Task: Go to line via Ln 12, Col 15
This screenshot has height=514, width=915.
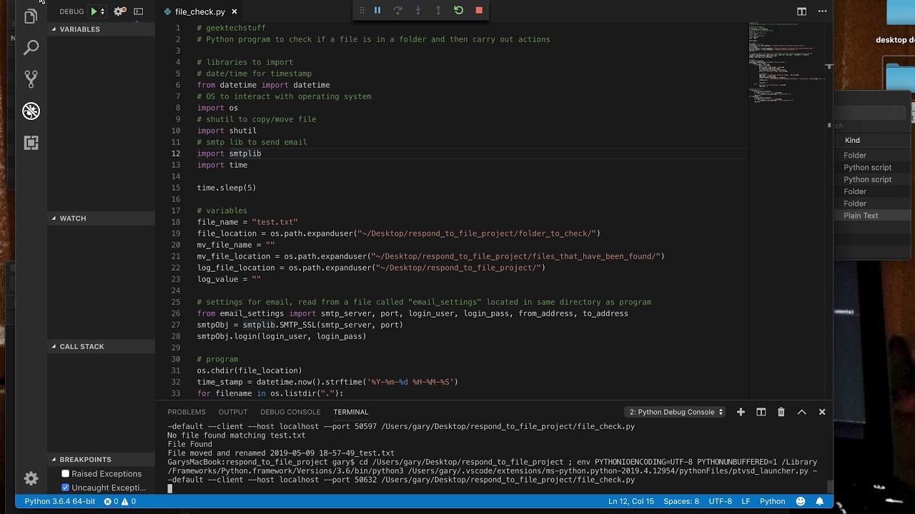Action: [x=631, y=501]
